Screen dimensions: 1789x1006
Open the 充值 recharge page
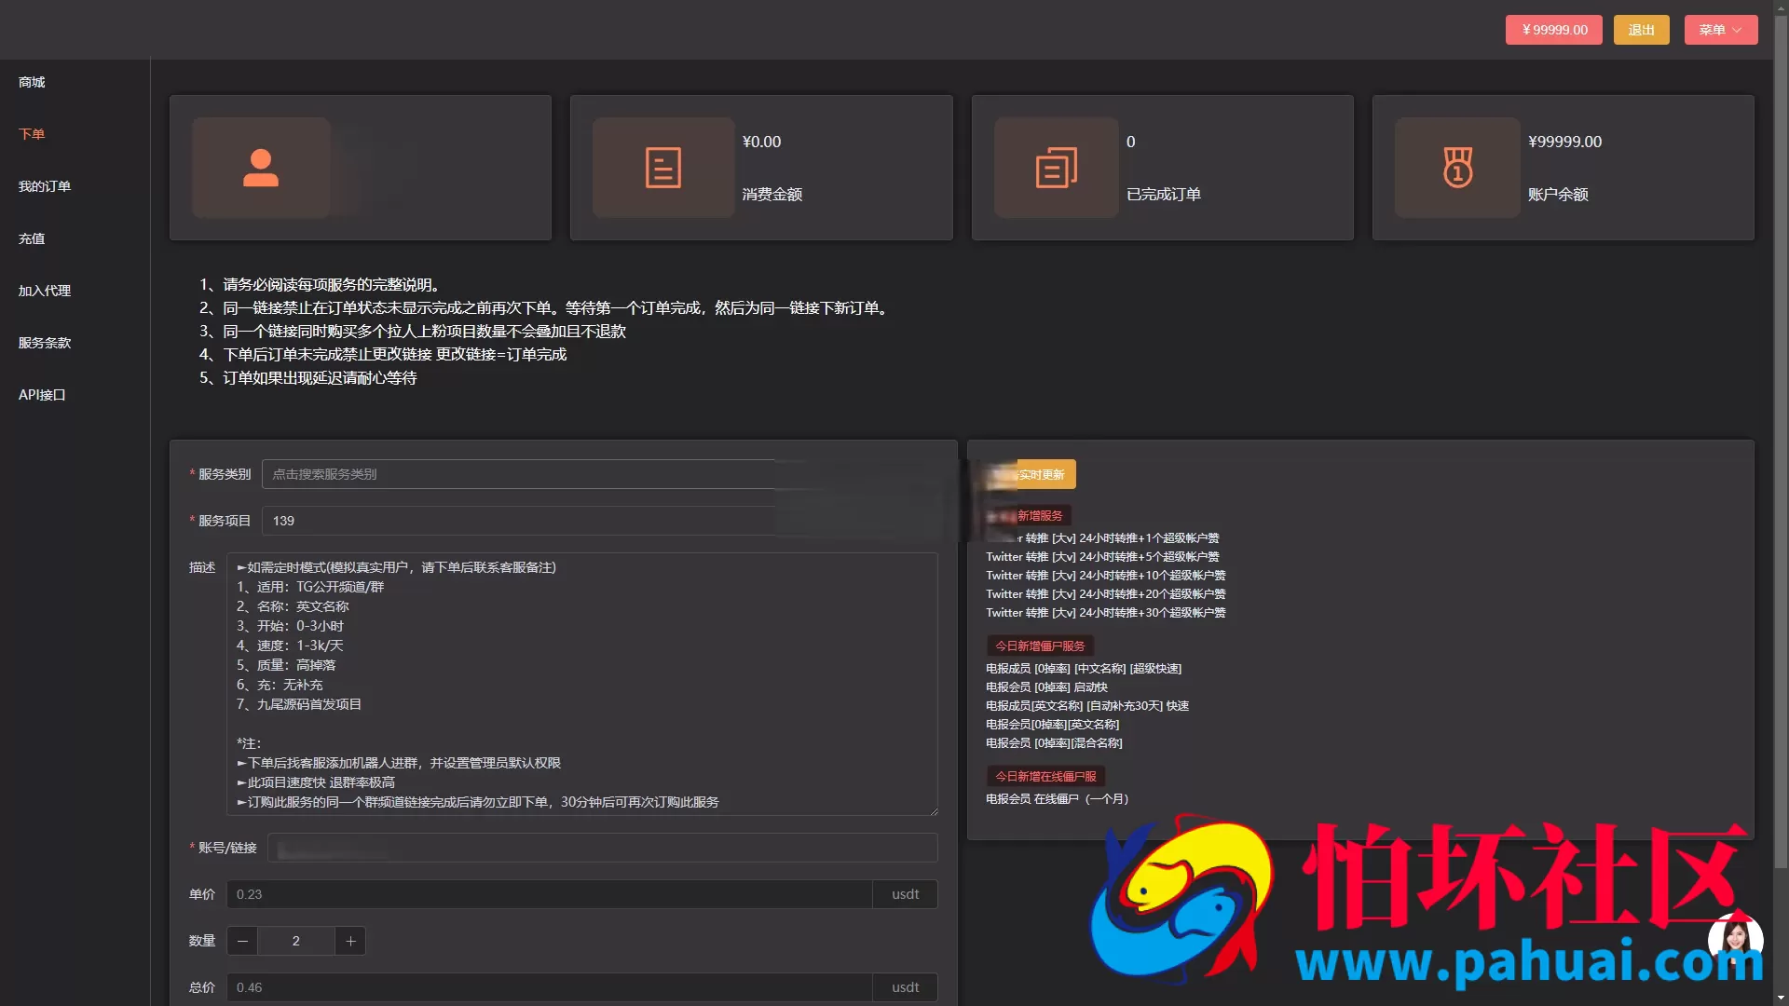click(31, 238)
